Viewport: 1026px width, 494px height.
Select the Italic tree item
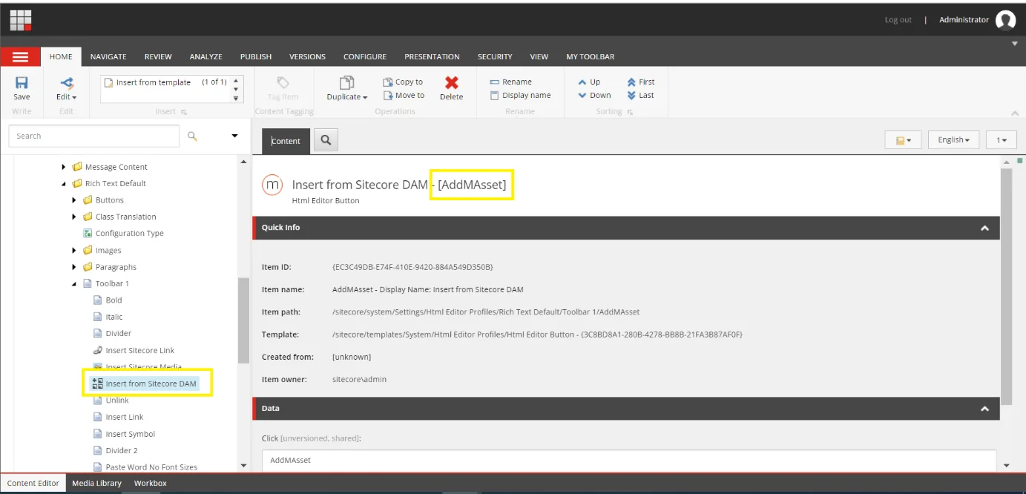108,317
